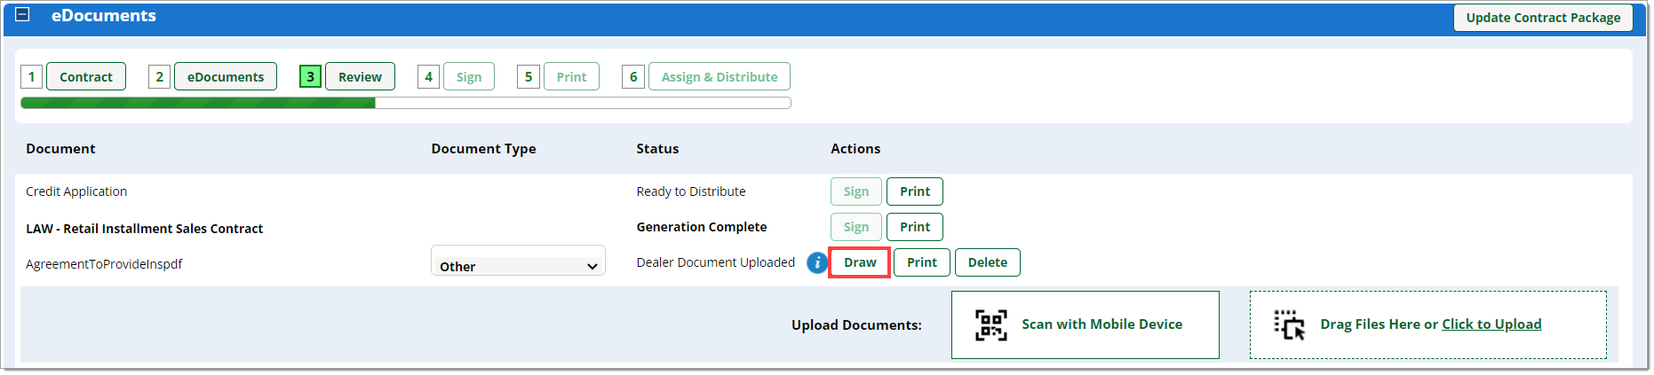Select step number 6 box
The width and height of the screenshot is (1654, 375).
pyautogui.click(x=633, y=76)
